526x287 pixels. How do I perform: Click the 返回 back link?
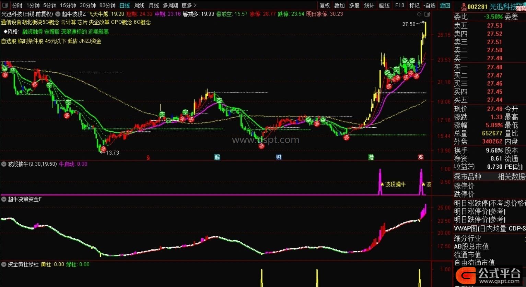point(445,5)
